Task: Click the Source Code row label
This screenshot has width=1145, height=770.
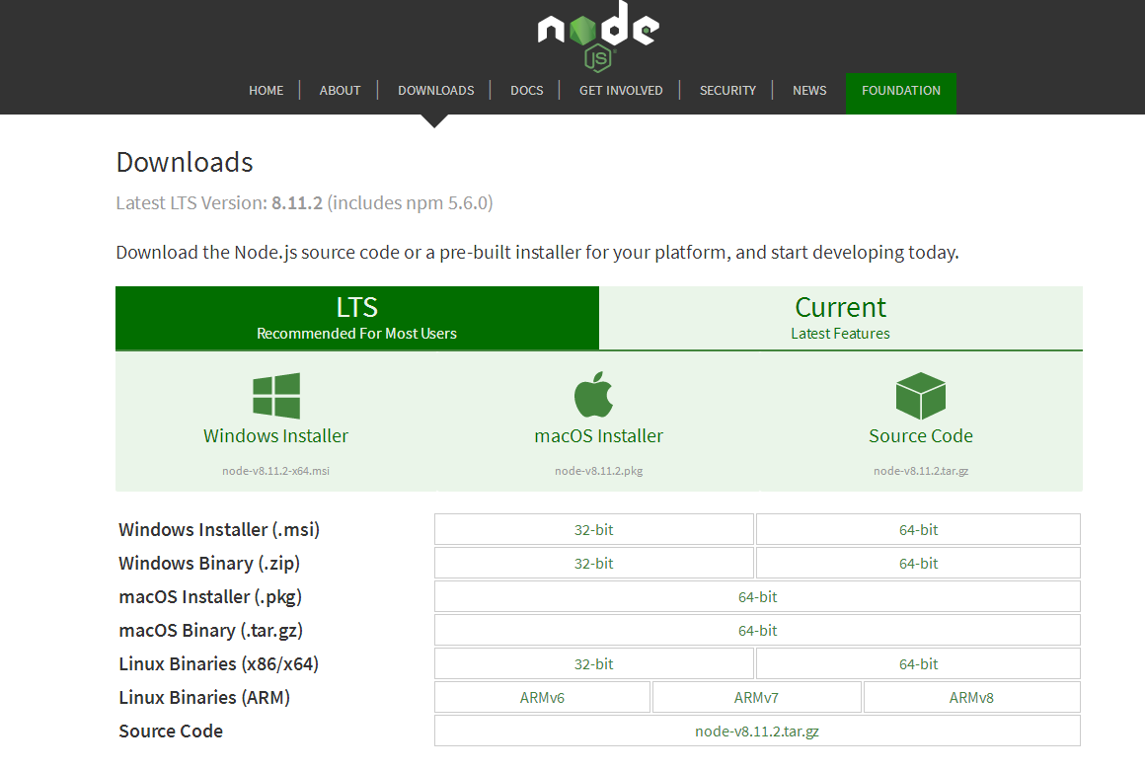Action: tap(171, 731)
